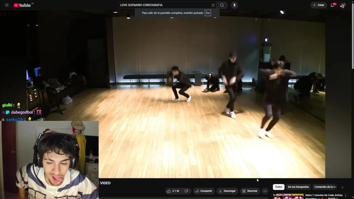
Task: Start voice search with microphone icon
Action: 235,5
